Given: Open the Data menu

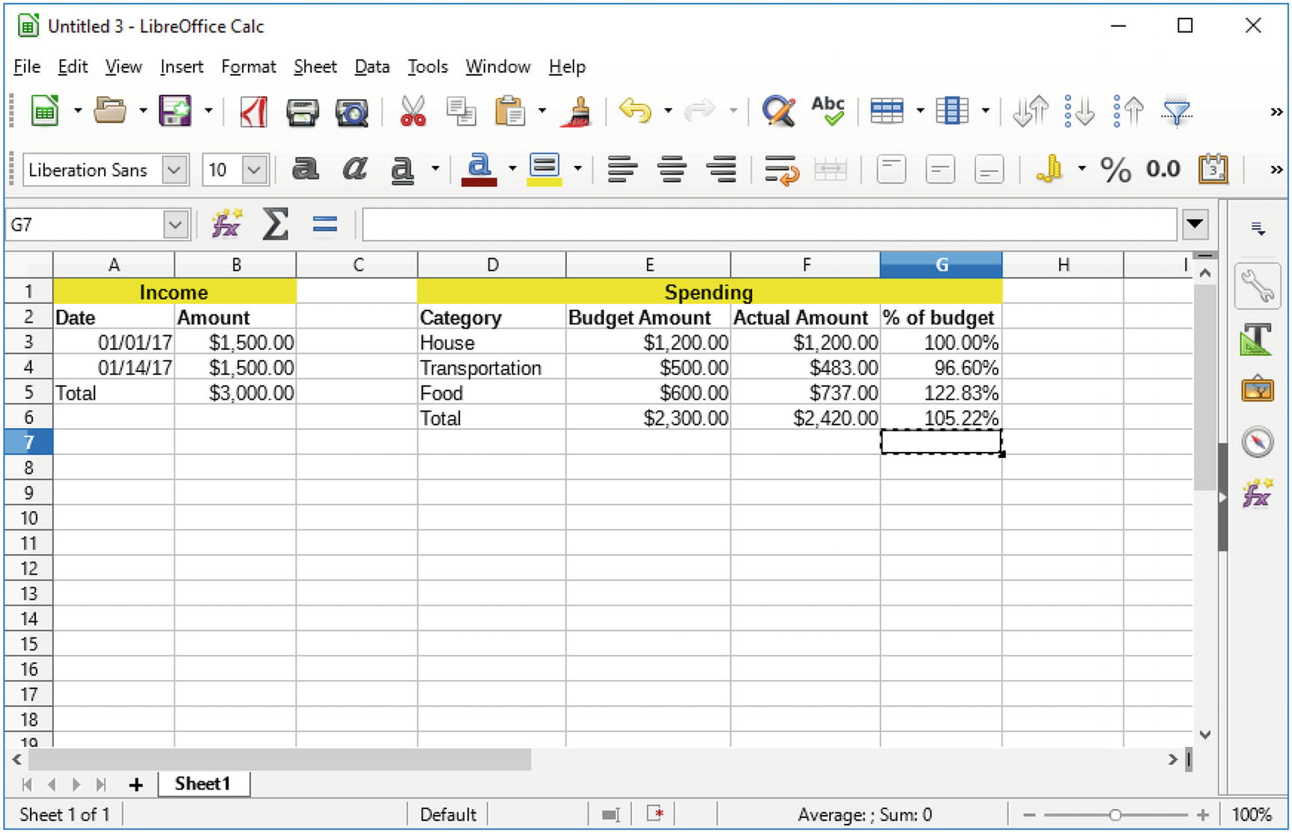Looking at the screenshot, I should point(372,67).
